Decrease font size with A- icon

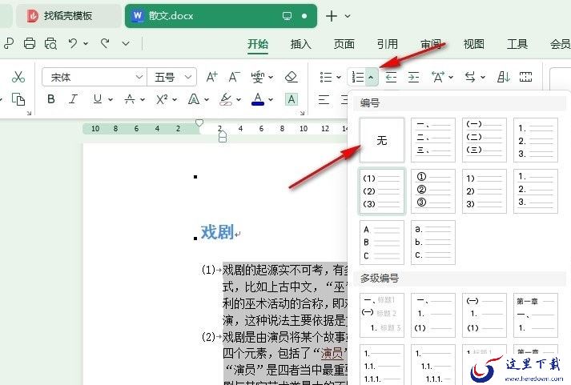tap(234, 77)
